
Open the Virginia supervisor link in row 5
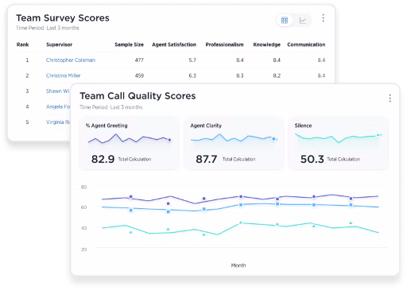point(58,122)
